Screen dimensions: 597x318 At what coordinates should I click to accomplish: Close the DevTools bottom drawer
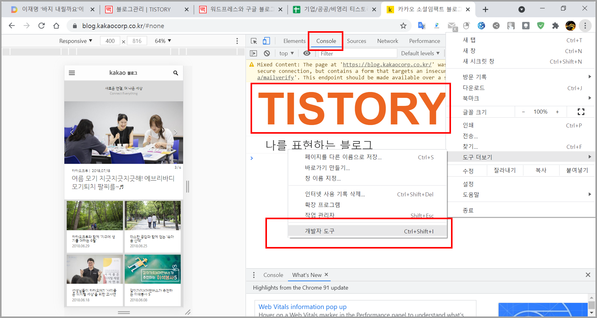588,275
